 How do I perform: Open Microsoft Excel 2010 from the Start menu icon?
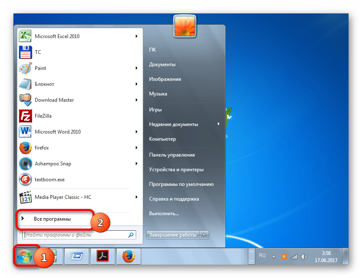click(25, 36)
